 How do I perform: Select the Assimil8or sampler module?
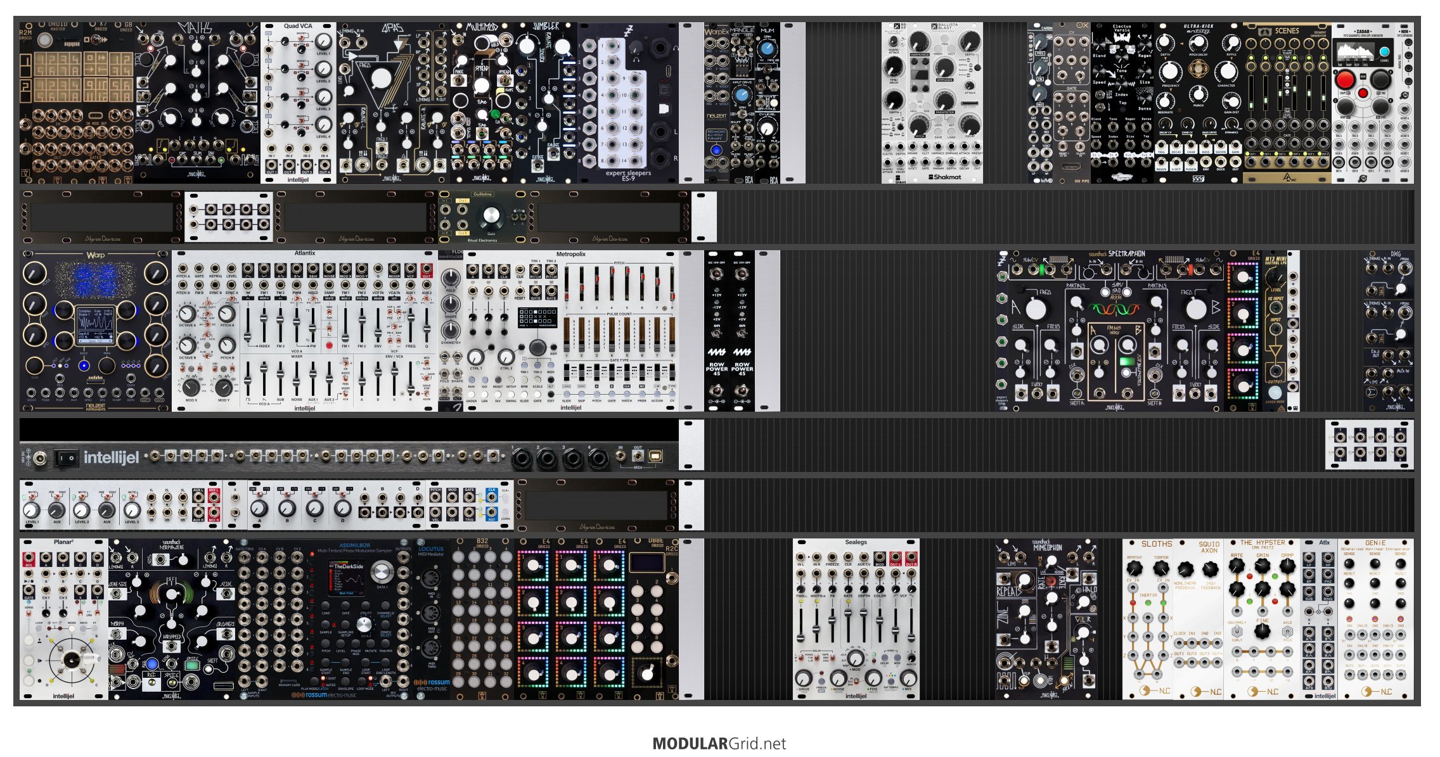(324, 620)
